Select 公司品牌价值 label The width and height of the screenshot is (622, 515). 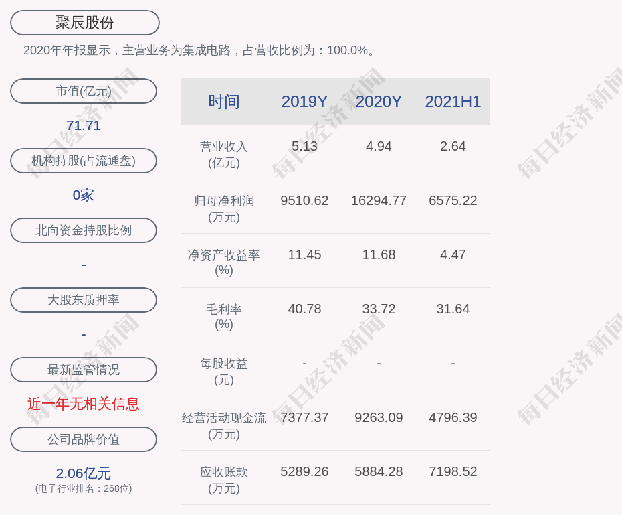(x=84, y=439)
